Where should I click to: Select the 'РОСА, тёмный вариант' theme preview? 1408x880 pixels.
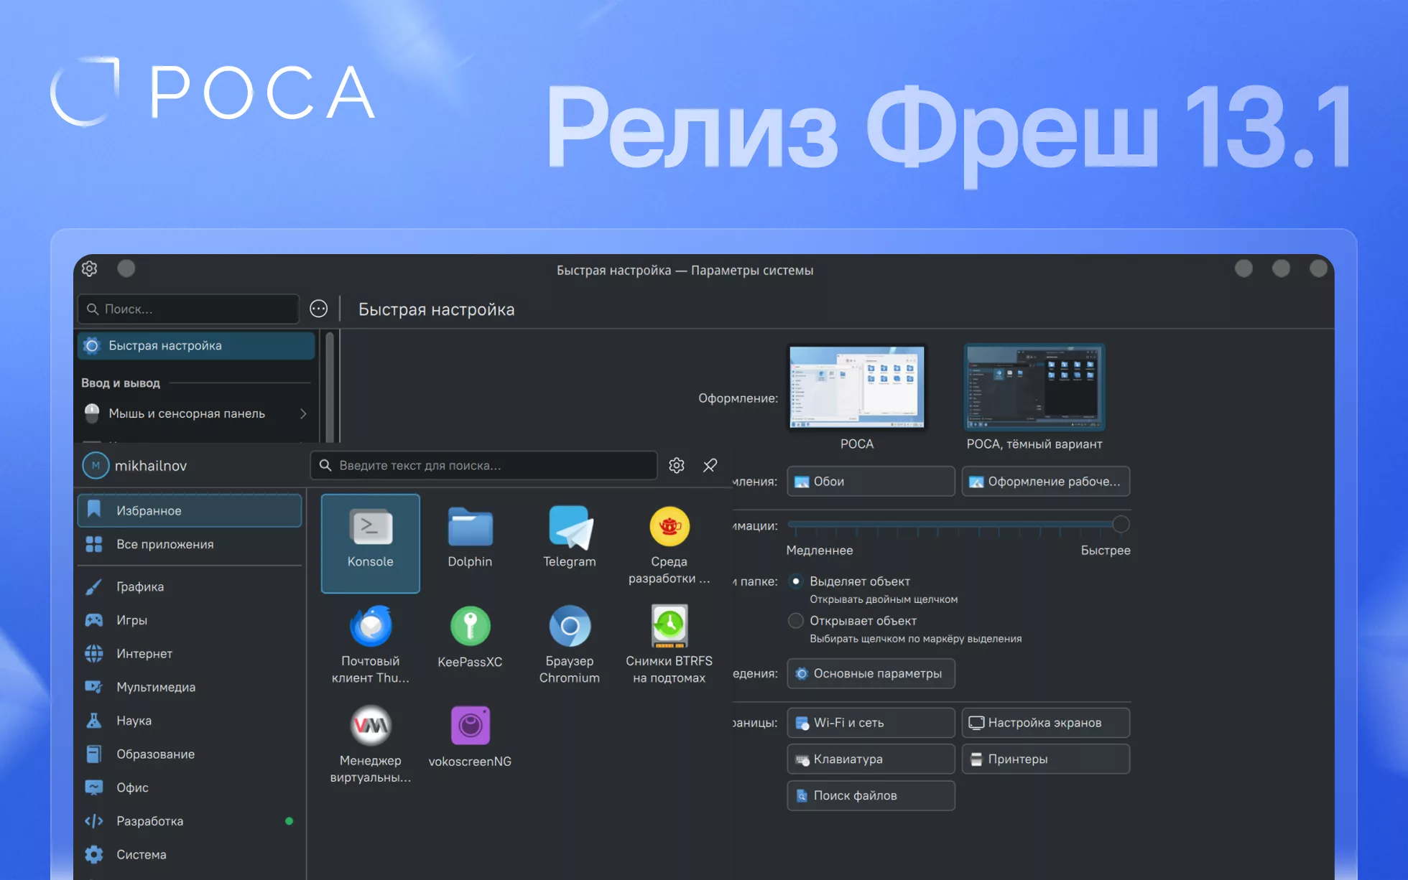1034,388
